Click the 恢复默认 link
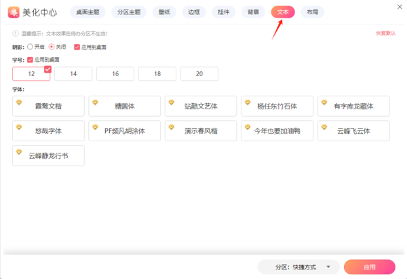This screenshot has height=279, width=407. click(x=385, y=33)
